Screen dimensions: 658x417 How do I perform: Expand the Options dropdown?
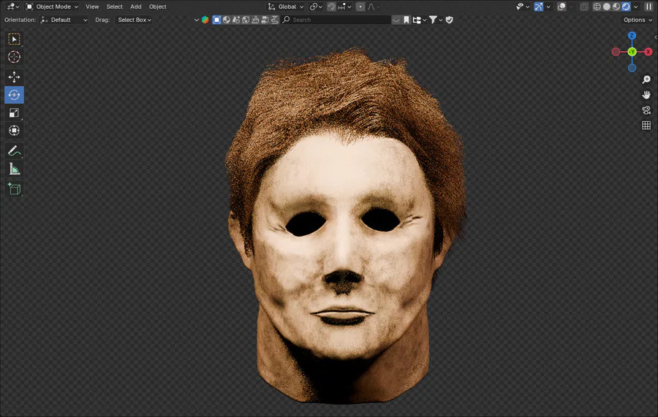pyautogui.click(x=638, y=20)
